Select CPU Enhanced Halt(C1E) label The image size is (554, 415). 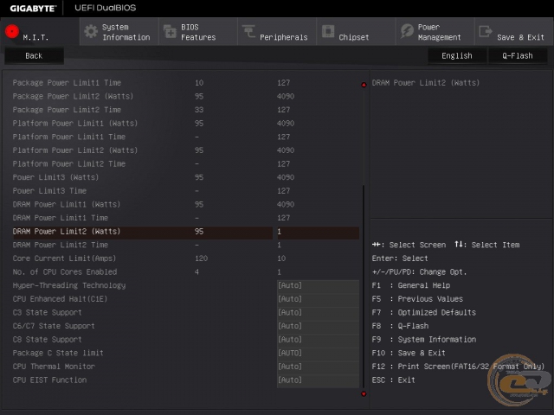60,299
